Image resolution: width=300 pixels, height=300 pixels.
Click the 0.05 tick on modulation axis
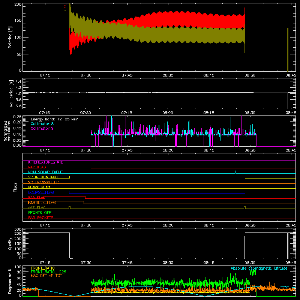[17, 140]
